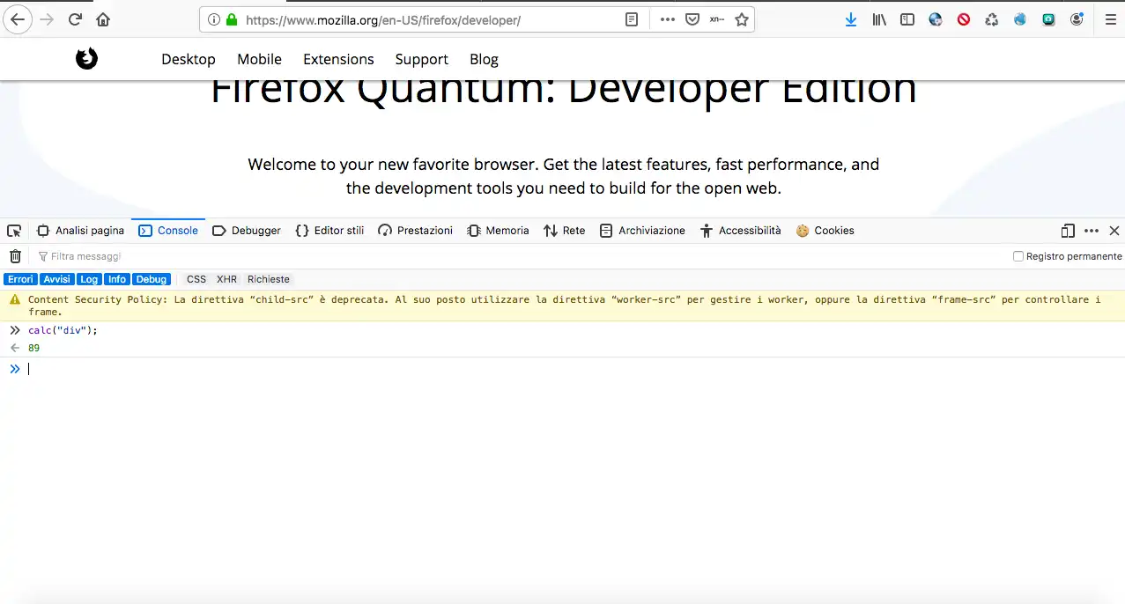Image resolution: width=1125 pixels, height=604 pixels.
Task: Open the Desktop navigation link
Action: pyautogui.click(x=189, y=59)
